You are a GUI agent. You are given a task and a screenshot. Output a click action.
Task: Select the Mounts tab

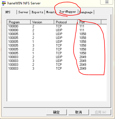click(51, 12)
